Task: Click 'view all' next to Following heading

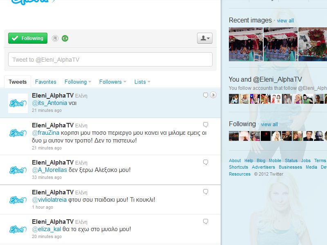Action: pyautogui.click(x=269, y=125)
